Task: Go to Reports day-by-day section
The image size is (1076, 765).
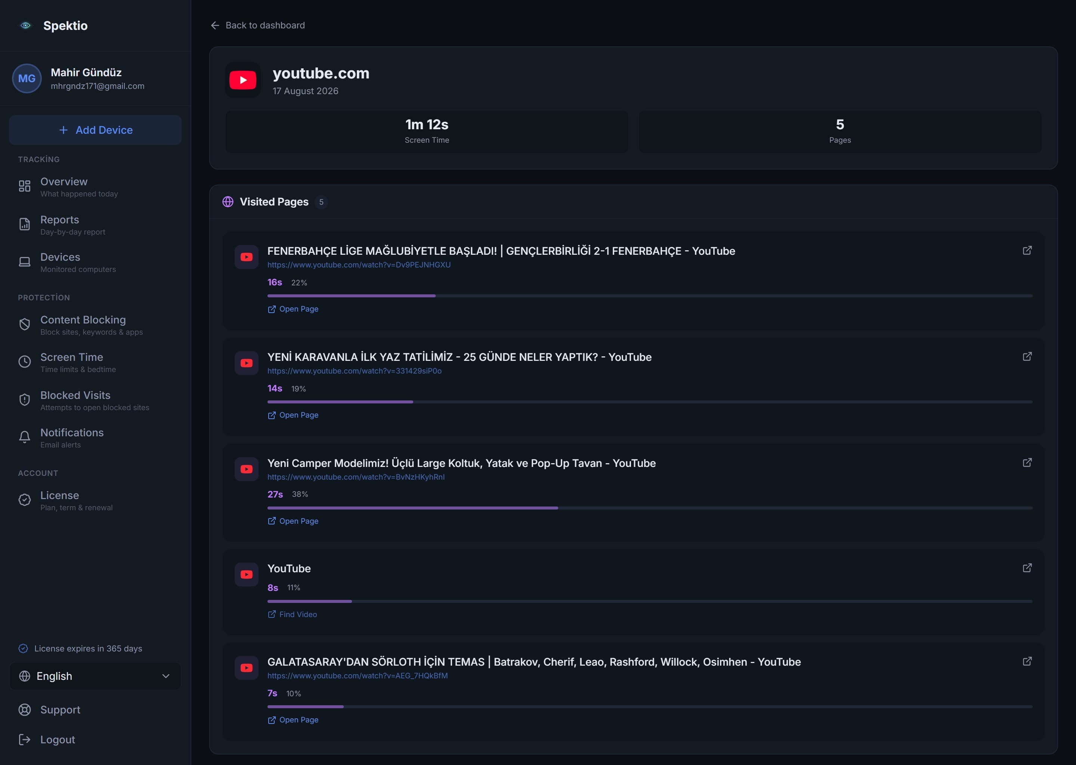Action: coord(95,225)
